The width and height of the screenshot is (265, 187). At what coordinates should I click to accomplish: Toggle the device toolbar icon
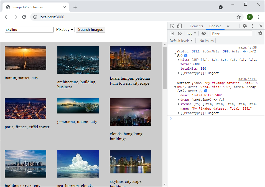pos(179,26)
